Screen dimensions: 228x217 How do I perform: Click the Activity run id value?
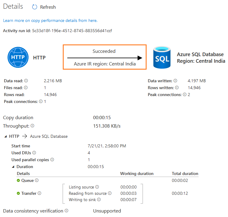72,31
